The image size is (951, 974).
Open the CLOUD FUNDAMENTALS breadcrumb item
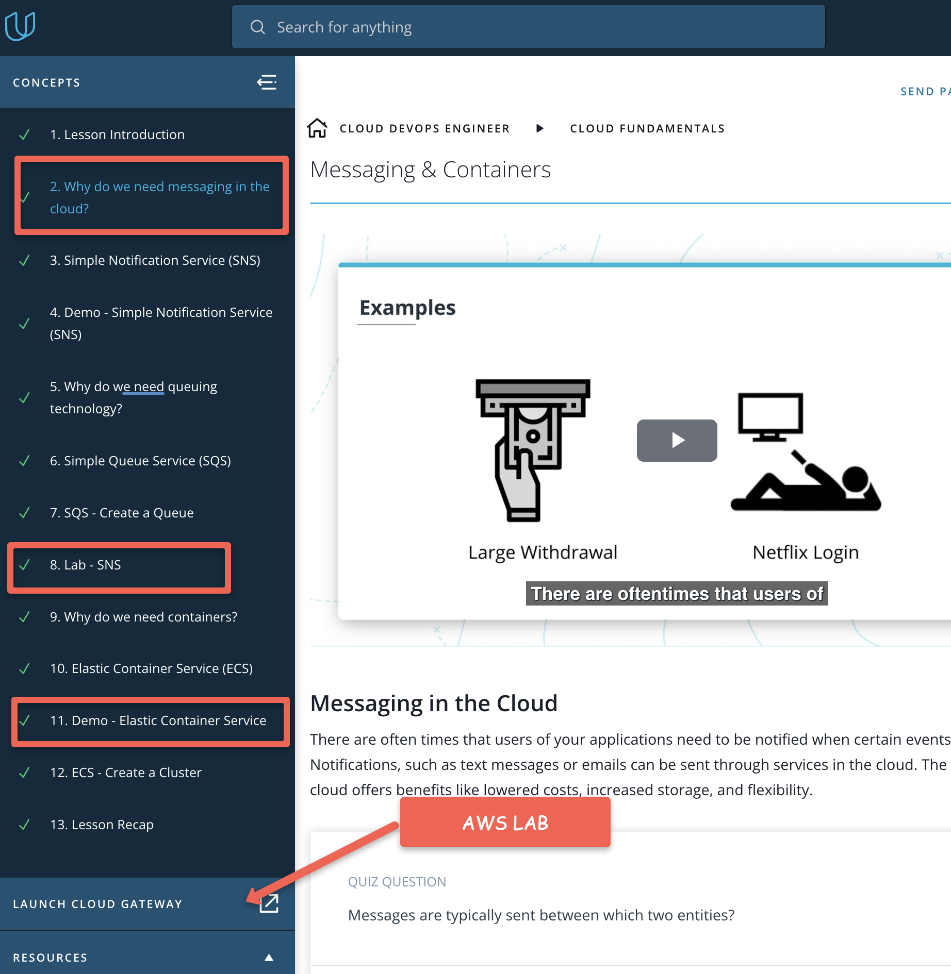coord(647,128)
